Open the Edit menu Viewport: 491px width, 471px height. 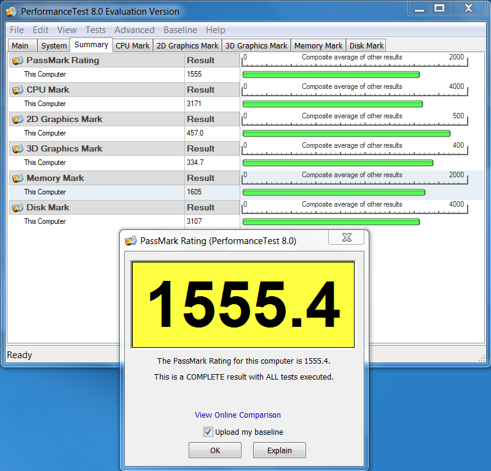tap(41, 30)
